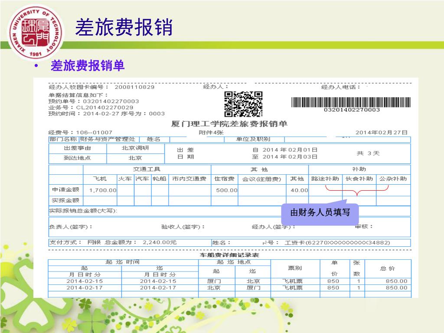Click the 姓名 field next to department
Viewport: 444px width, 333px height.
tap(153, 139)
